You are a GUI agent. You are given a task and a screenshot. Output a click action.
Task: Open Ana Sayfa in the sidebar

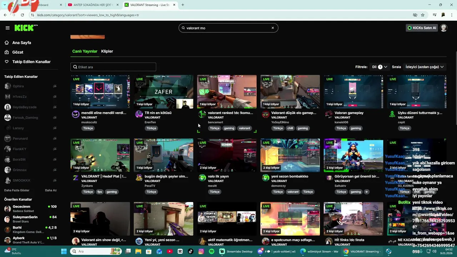click(x=22, y=42)
